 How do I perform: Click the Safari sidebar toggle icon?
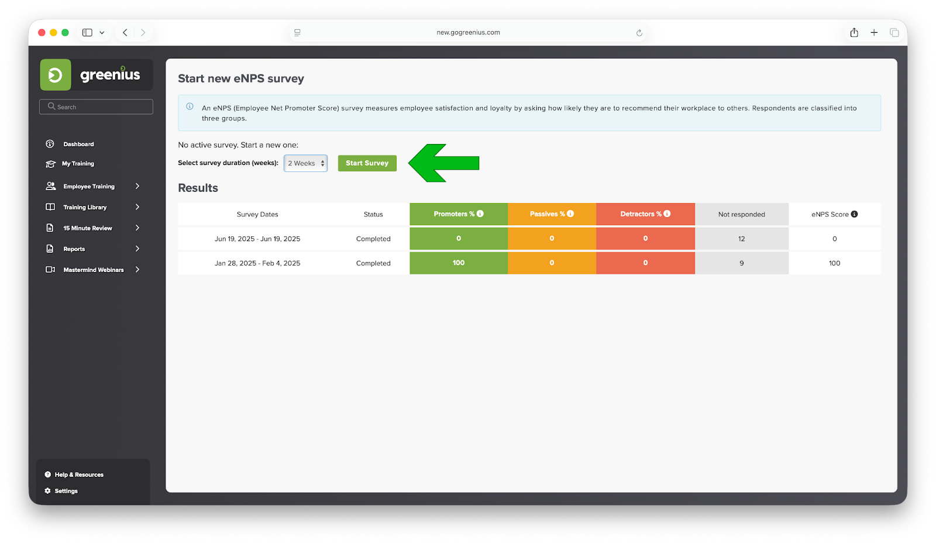point(87,33)
